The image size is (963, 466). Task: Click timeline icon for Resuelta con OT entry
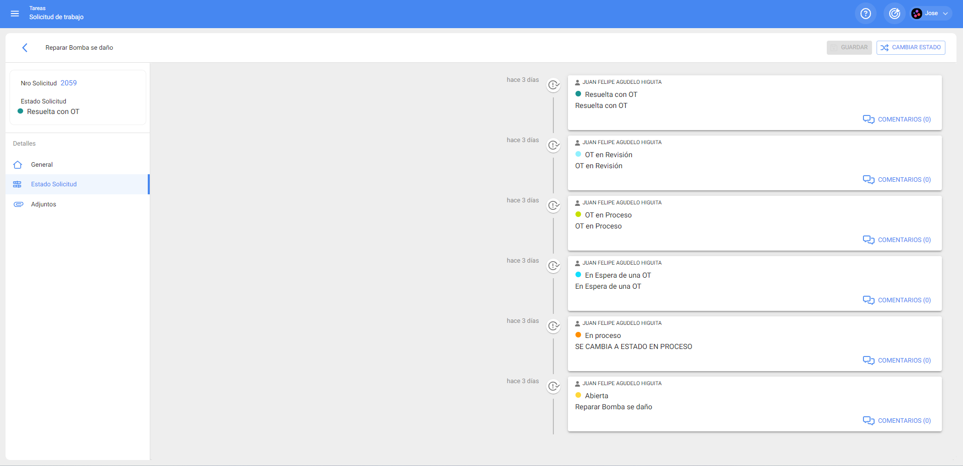pyautogui.click(x=553, y=85)
